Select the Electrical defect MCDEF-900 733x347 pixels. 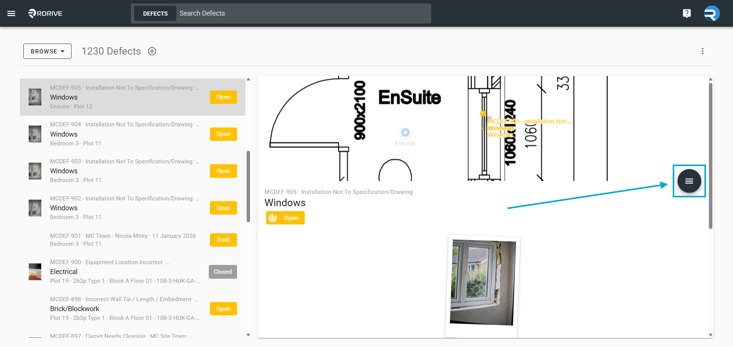click(133, 272)
